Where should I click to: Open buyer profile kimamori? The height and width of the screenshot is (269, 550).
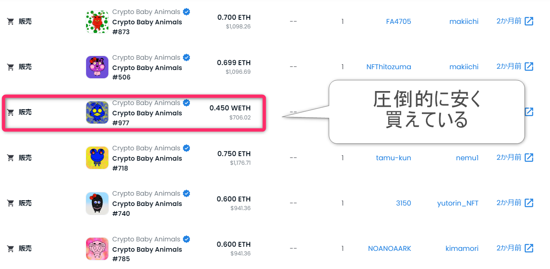pyautogui.click(x=462, y=248)
